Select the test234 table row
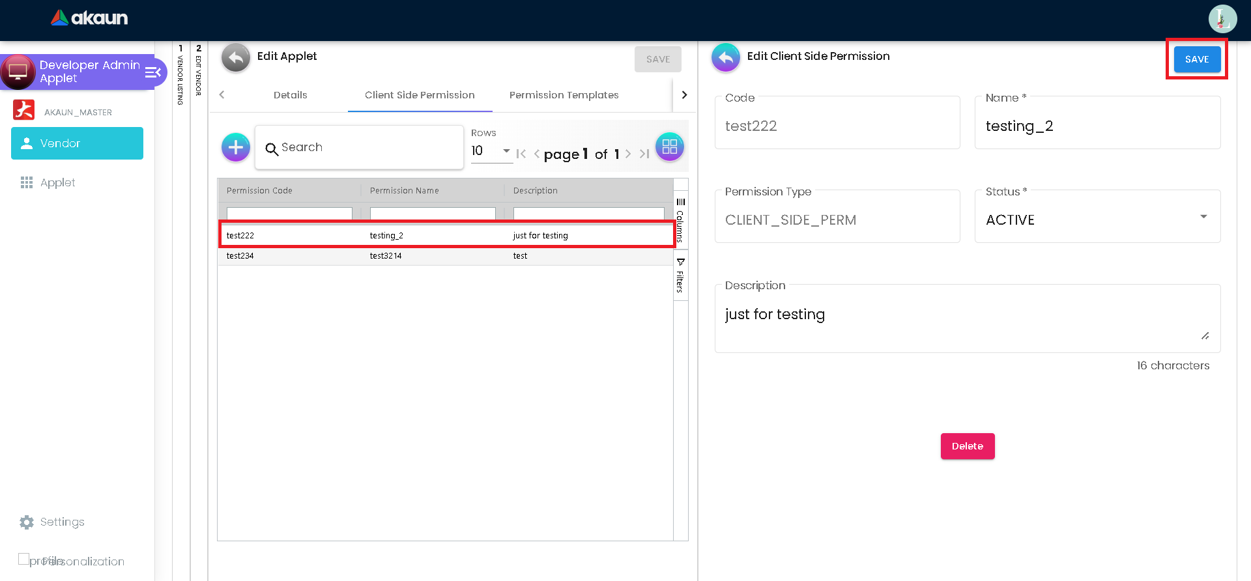 click(446, 256)
